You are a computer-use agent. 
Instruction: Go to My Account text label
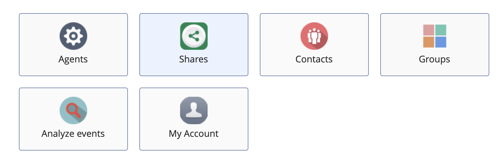coord(194,134)
